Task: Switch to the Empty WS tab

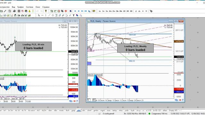Action: (173, 111)
